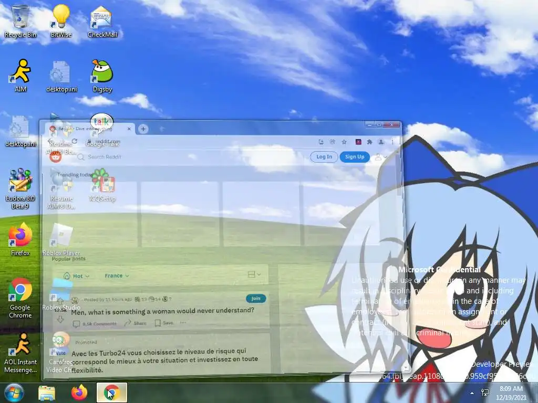538x403 pixels.
Task: Select the CheckMail desktop shortcut
Action: (x=102, y=21)
